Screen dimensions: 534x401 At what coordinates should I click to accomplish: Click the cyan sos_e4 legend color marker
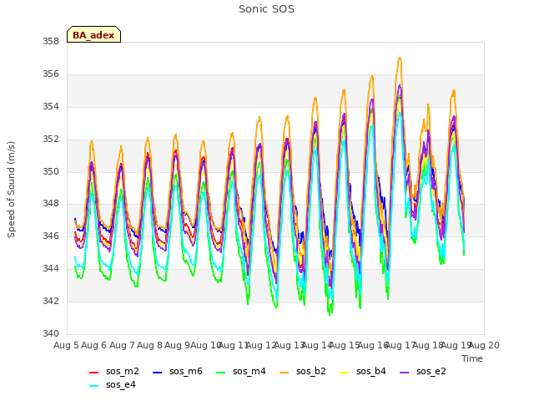93,386
